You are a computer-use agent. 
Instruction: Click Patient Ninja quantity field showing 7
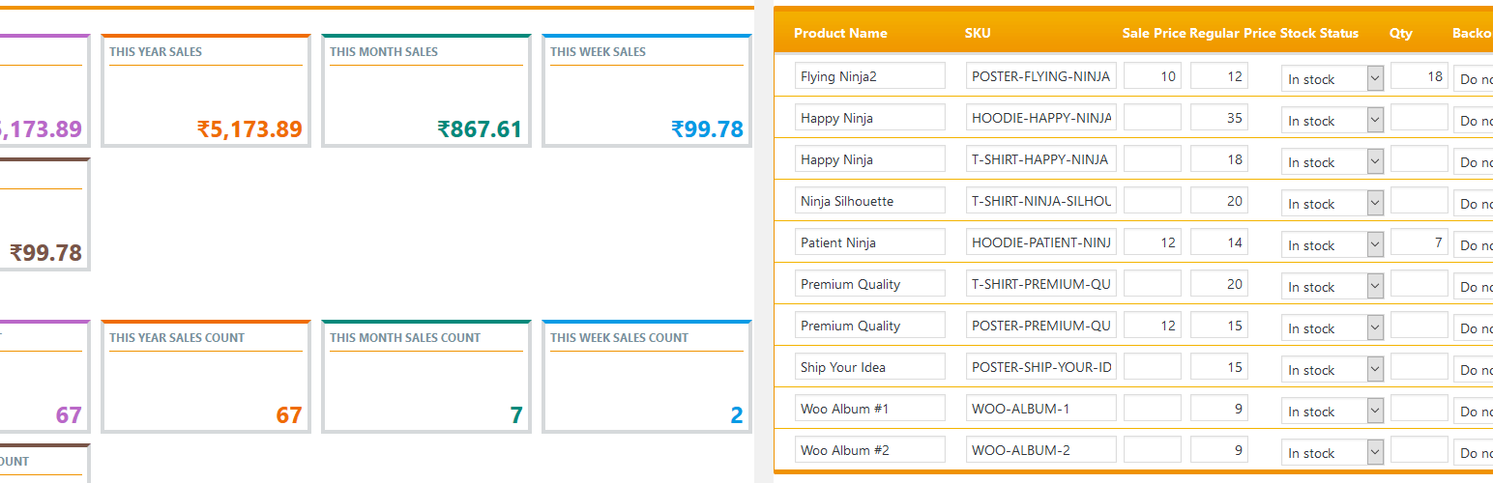pos(1420,242)
